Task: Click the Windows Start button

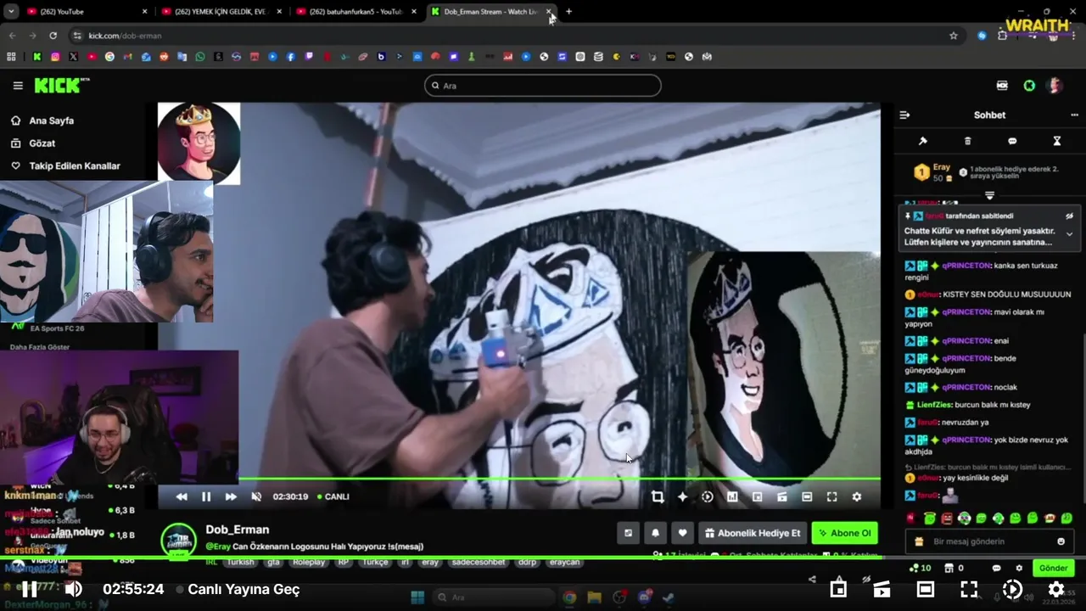Action: (418, 597)
